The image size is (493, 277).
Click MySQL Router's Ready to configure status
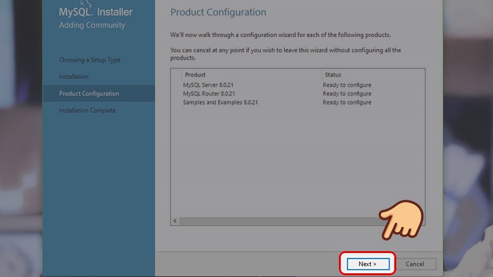point(347,94)
